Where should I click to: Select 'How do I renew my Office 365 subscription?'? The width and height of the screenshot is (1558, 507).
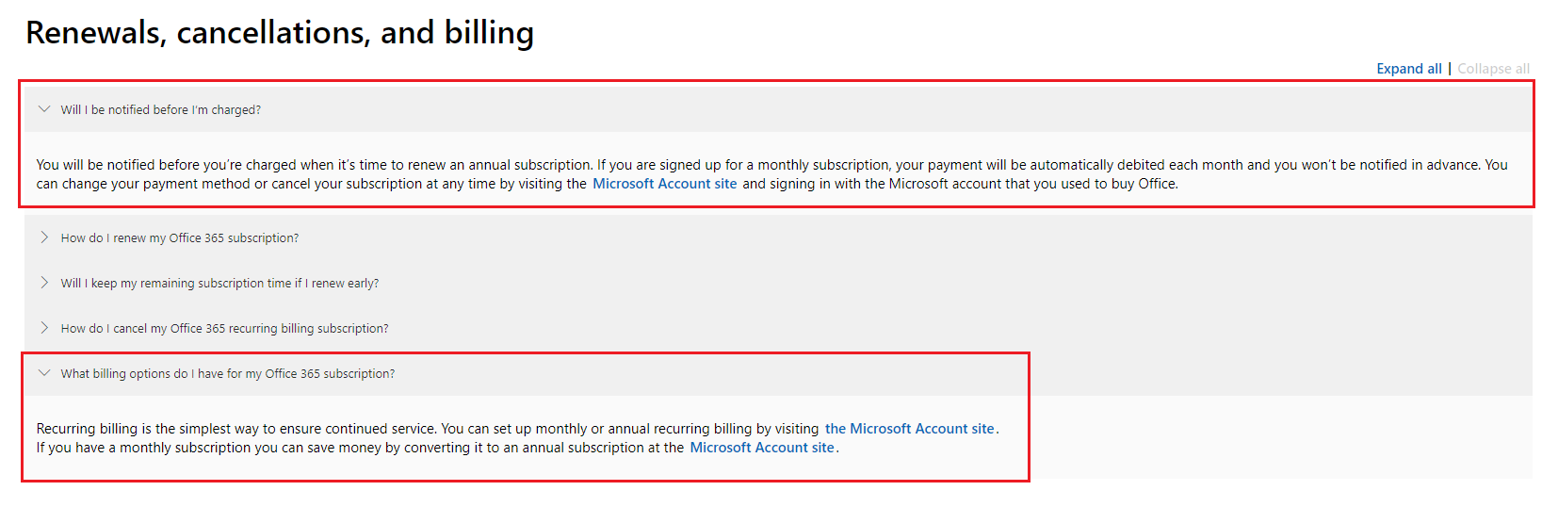pyautogui.click(x=180, y=238)
